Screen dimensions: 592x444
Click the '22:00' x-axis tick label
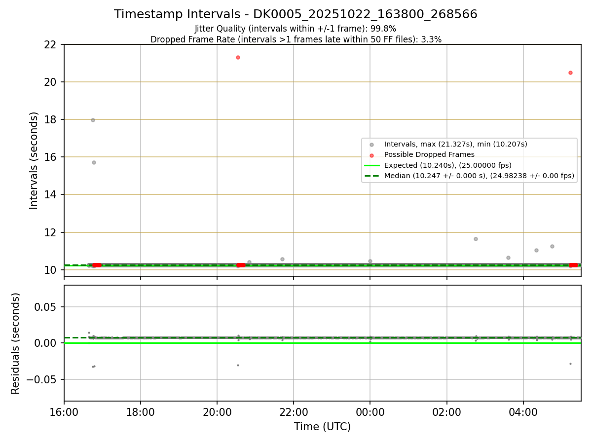[294, 411]
